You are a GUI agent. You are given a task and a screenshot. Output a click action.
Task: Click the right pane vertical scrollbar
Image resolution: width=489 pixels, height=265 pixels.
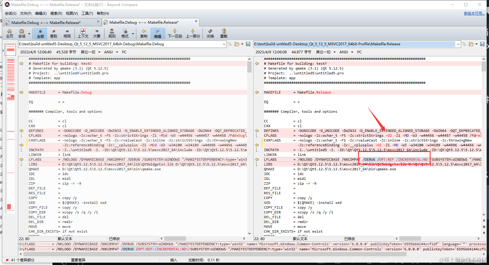click(x=484, y=136)
